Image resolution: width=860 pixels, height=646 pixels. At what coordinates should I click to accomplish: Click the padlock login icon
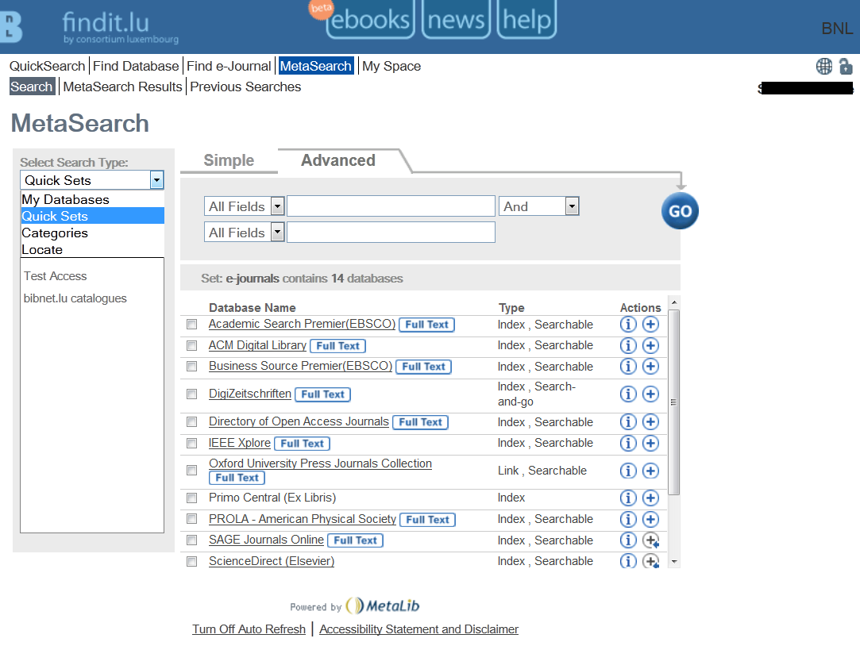pos(847,67)
